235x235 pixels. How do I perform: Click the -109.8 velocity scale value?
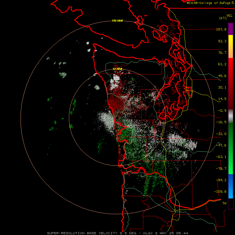point(220,192)
